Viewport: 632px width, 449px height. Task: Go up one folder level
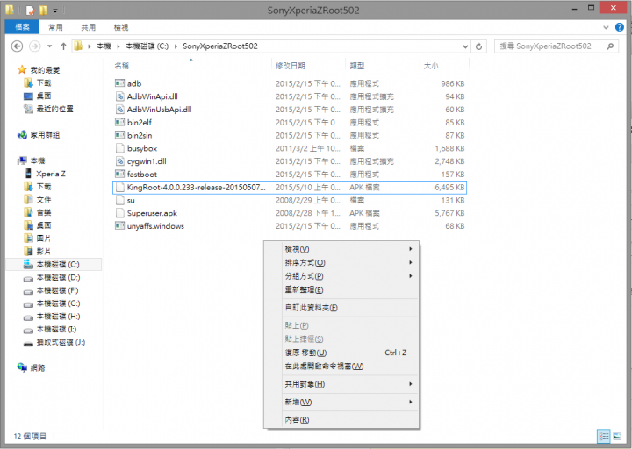point(63,46)
